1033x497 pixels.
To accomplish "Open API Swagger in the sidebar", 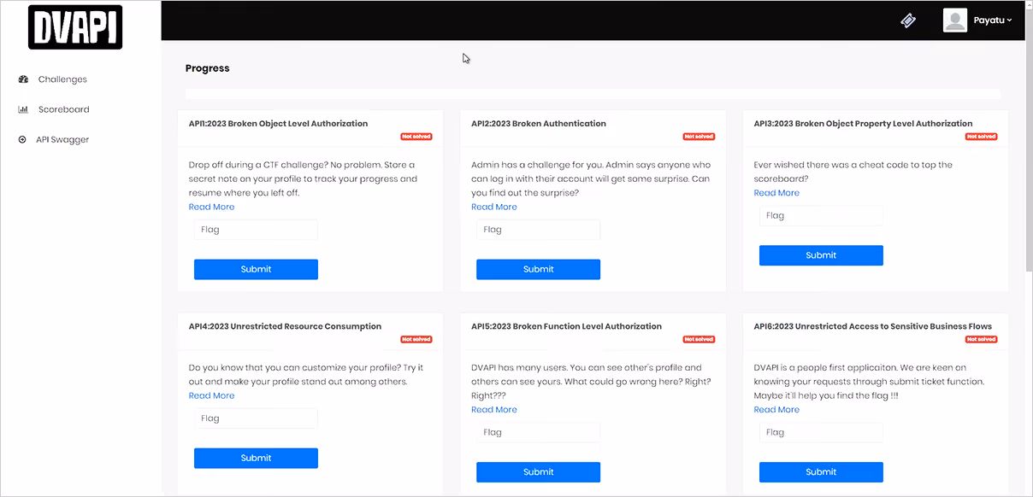I will coord(62,139).
